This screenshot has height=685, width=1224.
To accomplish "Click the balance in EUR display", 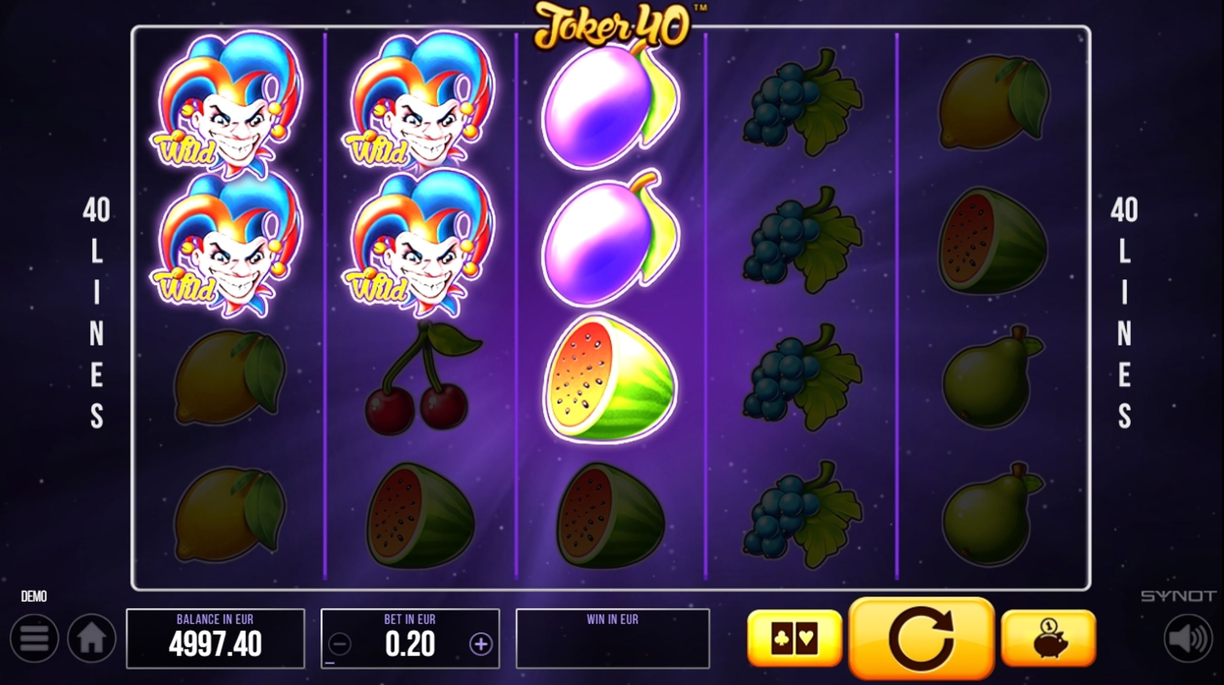I will coord(215,638).
